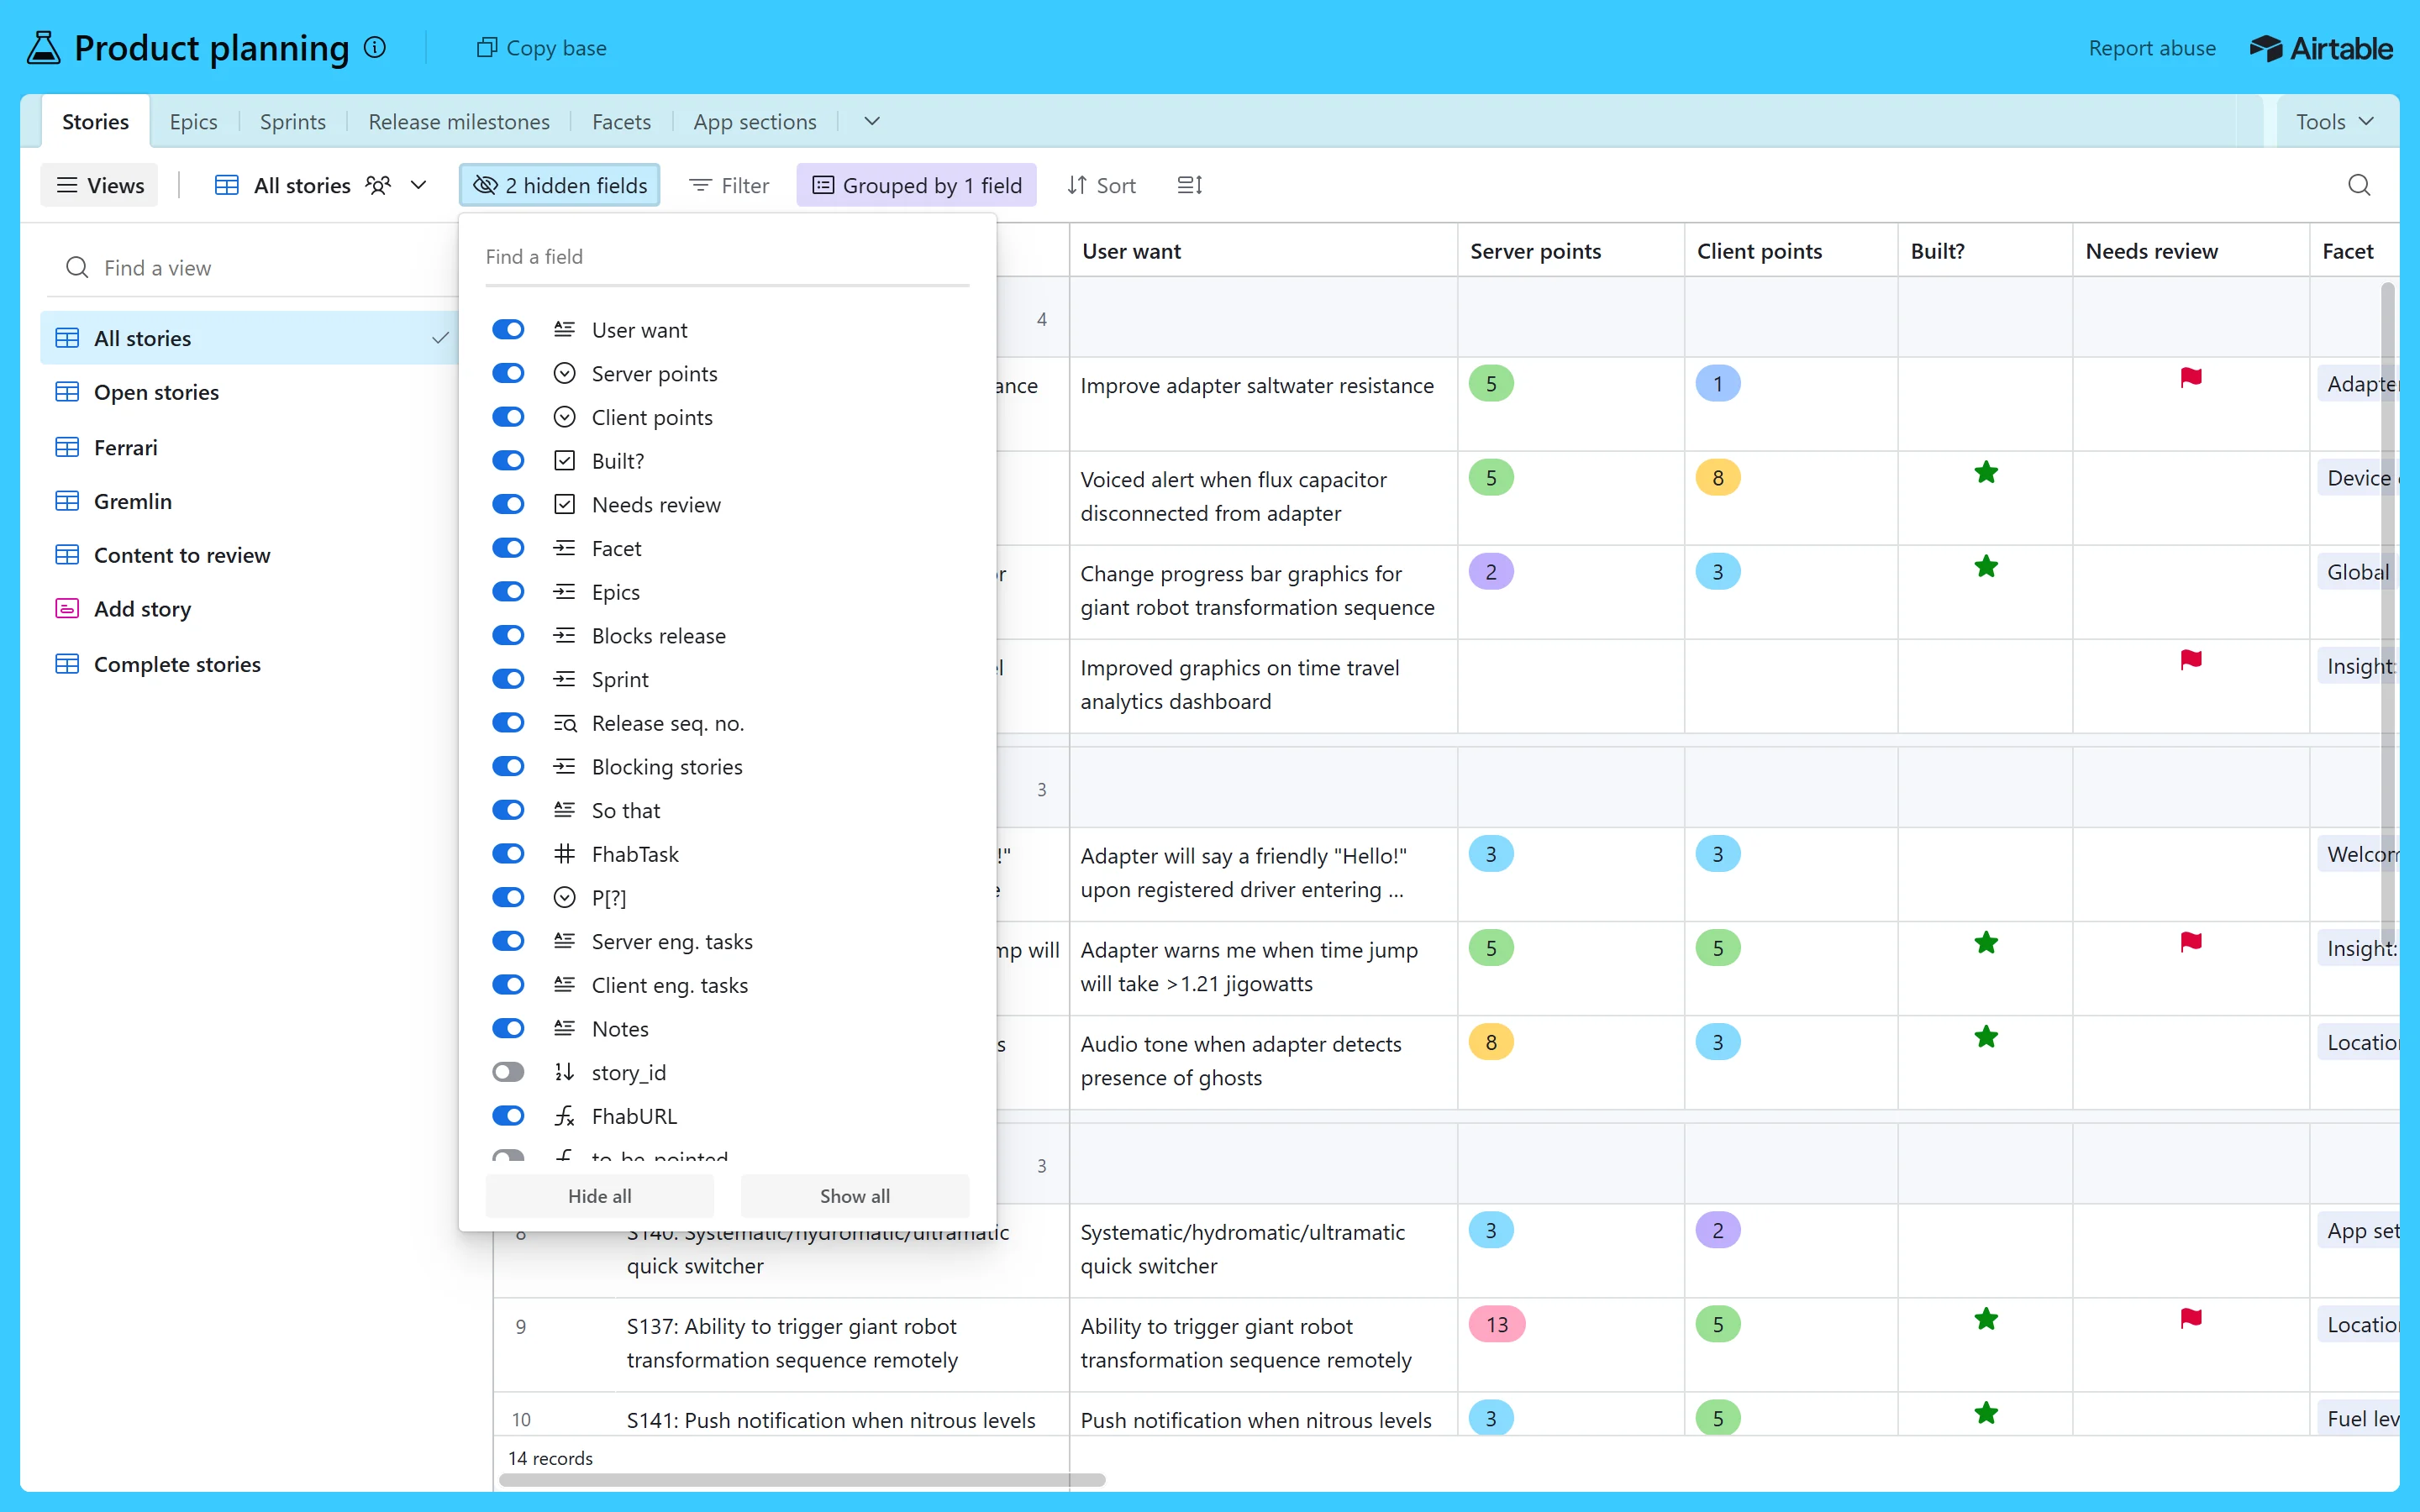2420x1512 pixels.
Task: Toggle the User want field off
Action: click(508, 329)
